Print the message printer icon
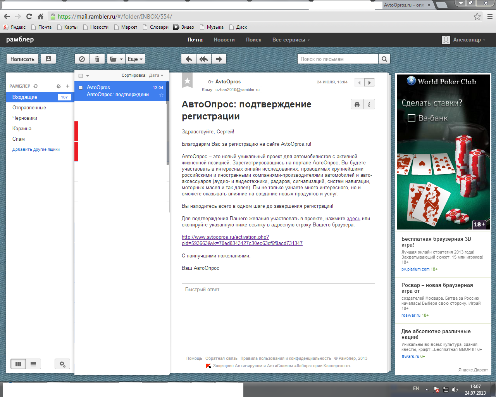Image resolution: width=496 pixels, height=397 pixels. click(x=357, y=104)
